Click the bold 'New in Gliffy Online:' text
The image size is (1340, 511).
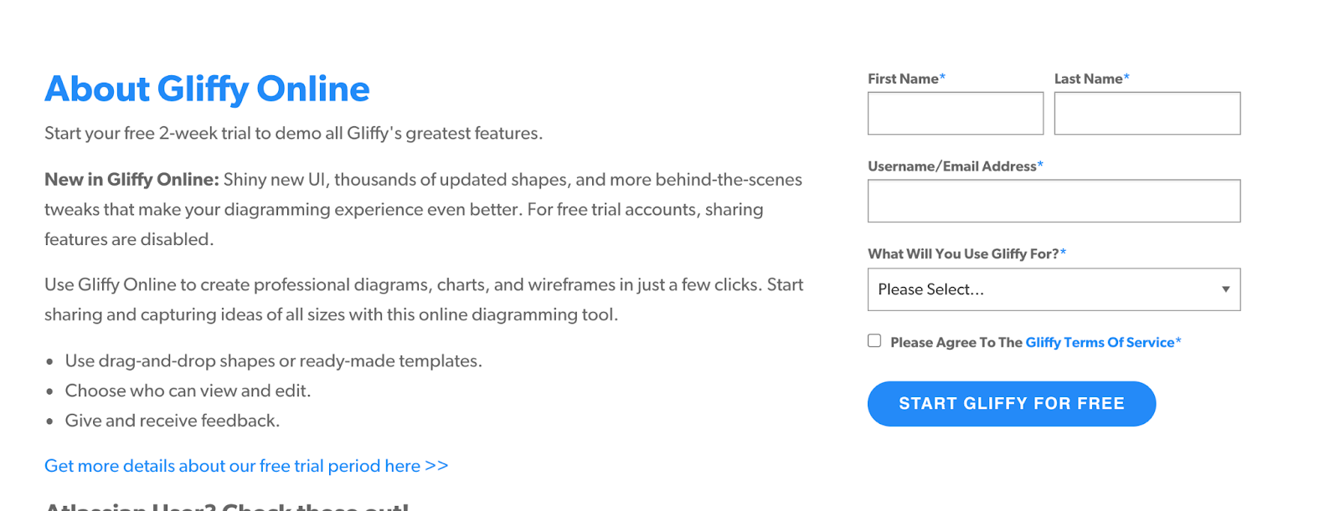pos(131,180)
